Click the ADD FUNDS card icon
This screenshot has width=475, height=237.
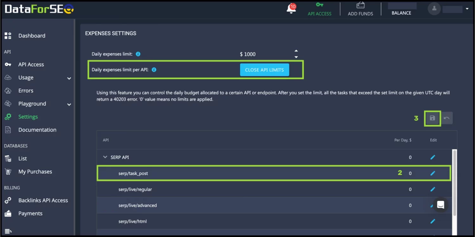(x=360, y=5)
